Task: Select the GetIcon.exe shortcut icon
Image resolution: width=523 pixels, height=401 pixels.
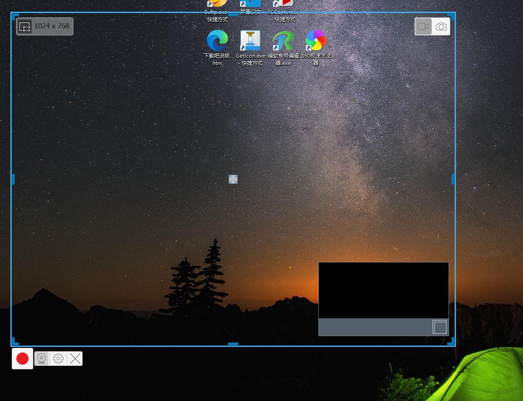Action: (250, 41)
